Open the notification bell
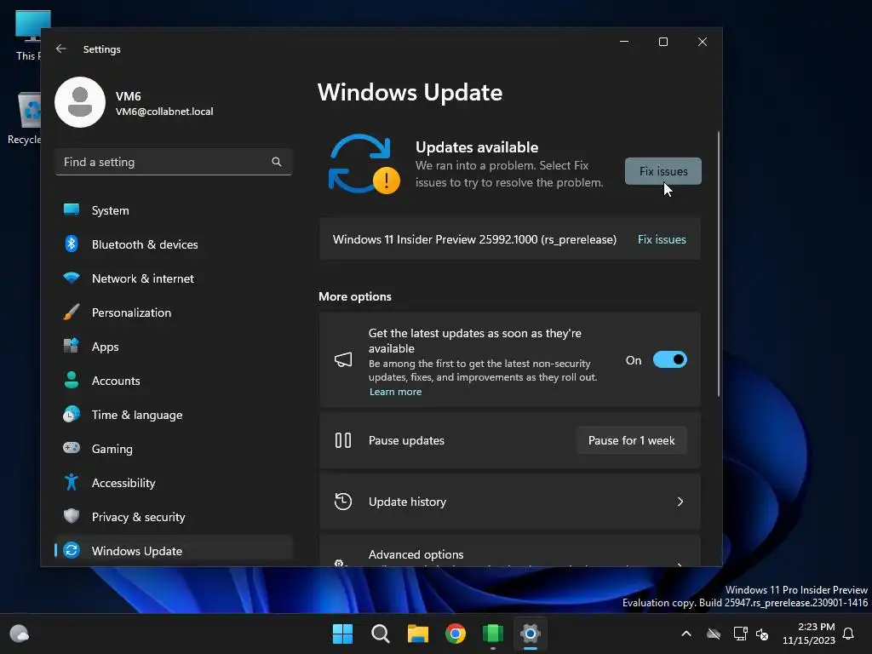 [x=849, y=634]
